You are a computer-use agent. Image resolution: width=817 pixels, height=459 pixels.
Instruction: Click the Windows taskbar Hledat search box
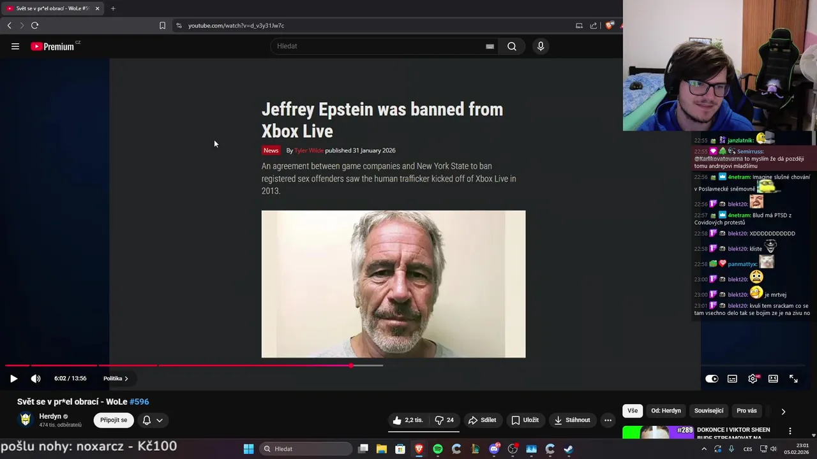pos(306,449)
